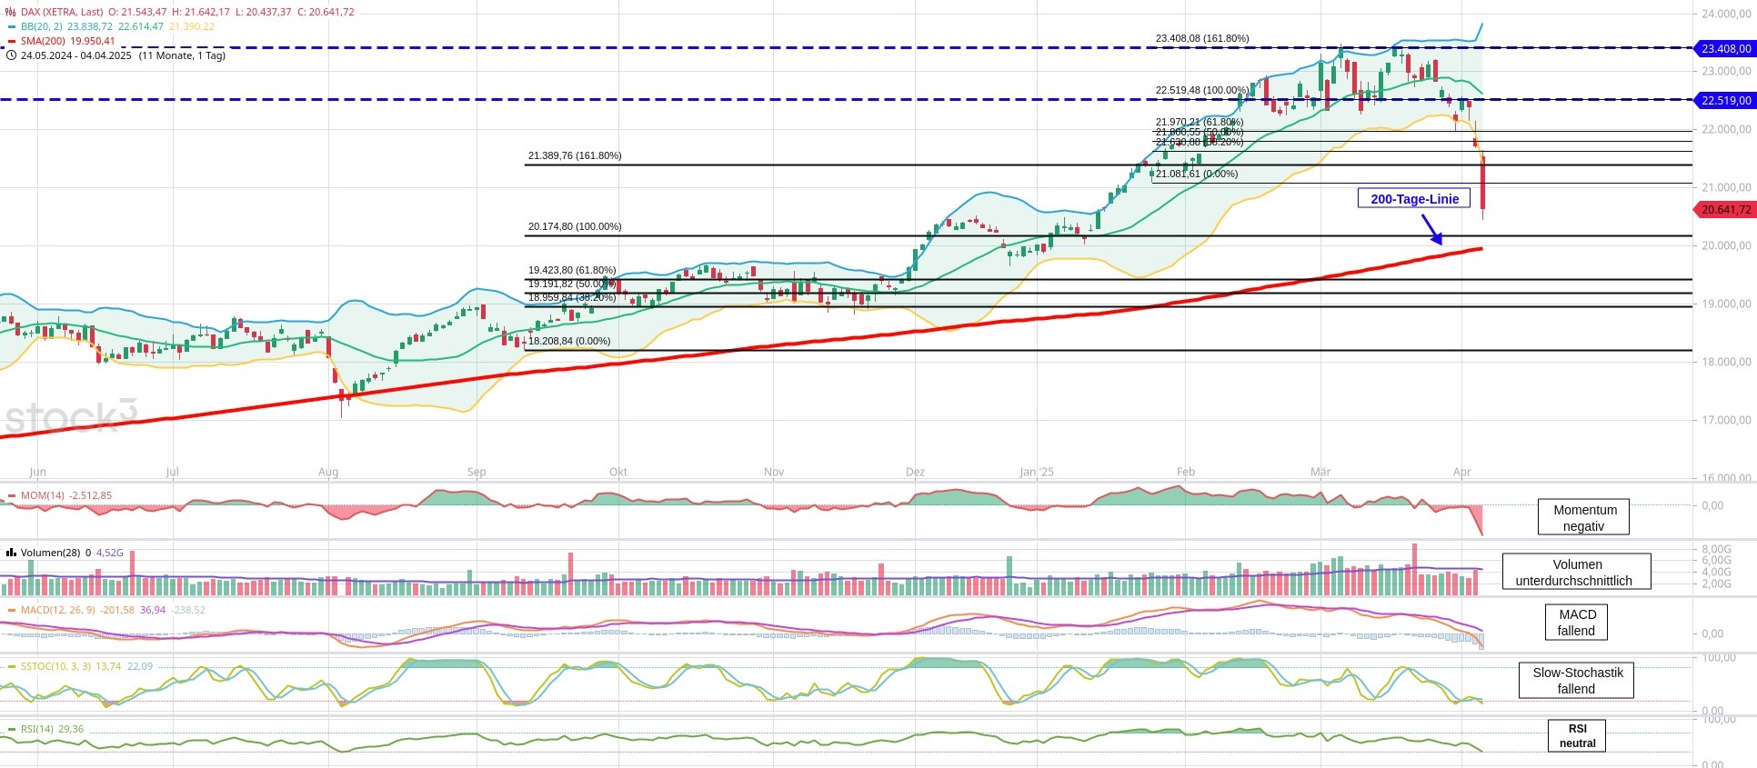Click the Momentum negativ note
1757x768 pixels.
point(1583,517)
